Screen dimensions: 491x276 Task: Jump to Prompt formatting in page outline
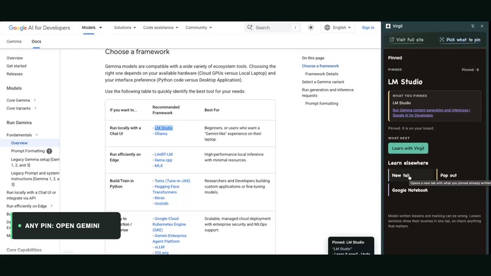click(x=322, y=104)
